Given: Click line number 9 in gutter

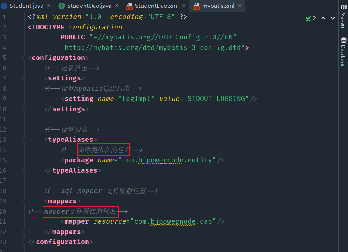Looking at the screenshot, I should 4,99.
